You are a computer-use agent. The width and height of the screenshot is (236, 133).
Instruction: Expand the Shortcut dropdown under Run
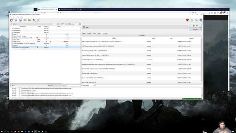pos(201,30)
